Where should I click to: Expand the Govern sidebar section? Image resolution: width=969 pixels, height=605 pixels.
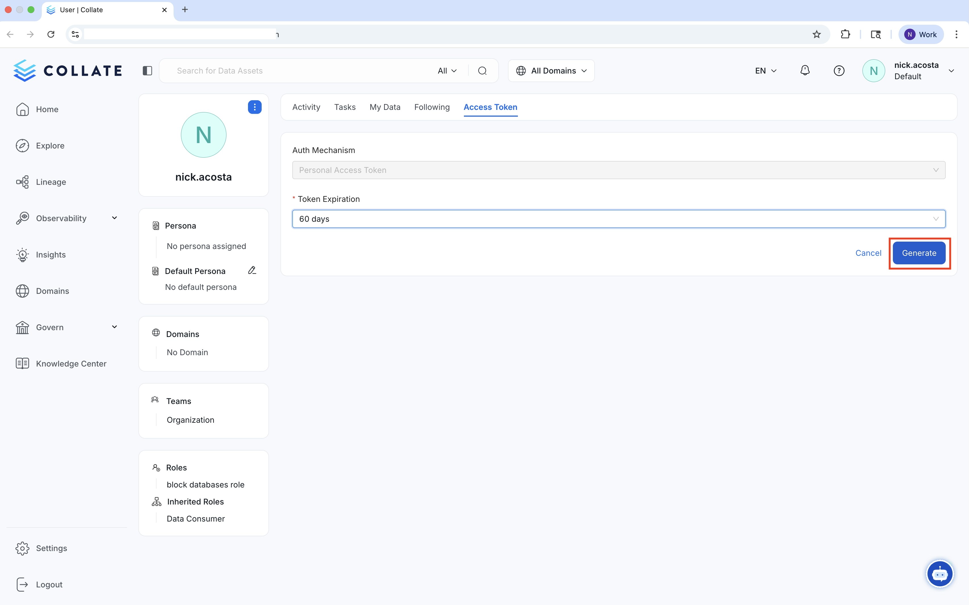pyautogui.click(x=114, y=327)
